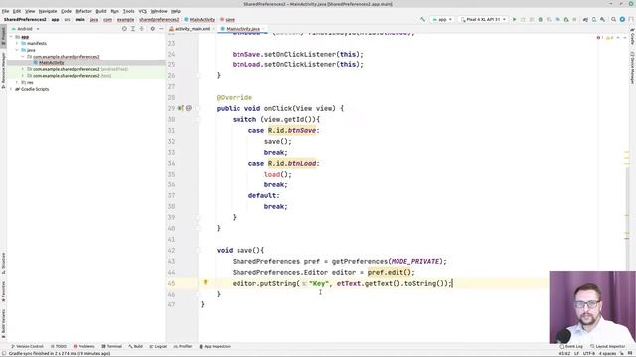Click the Stop app square icon
The height and width of the screenshot is (357, 636).
574,19
